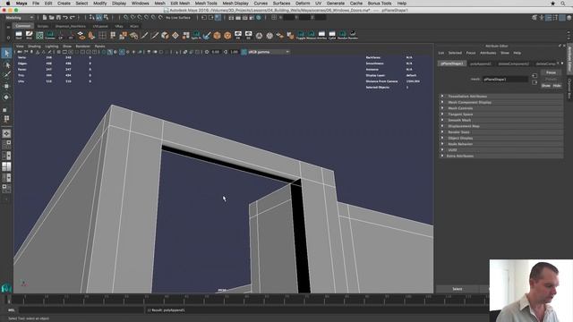The height and width of the screenshot is (322, 573).
Task: Toggle the Channel Box sidebar tab
Action: 569,89
